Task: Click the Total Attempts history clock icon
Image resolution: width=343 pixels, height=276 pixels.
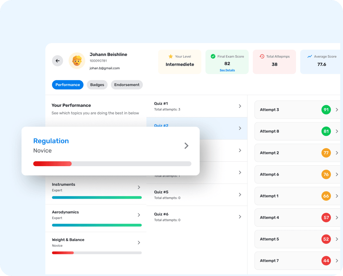Action: click(x=262, y=56)
